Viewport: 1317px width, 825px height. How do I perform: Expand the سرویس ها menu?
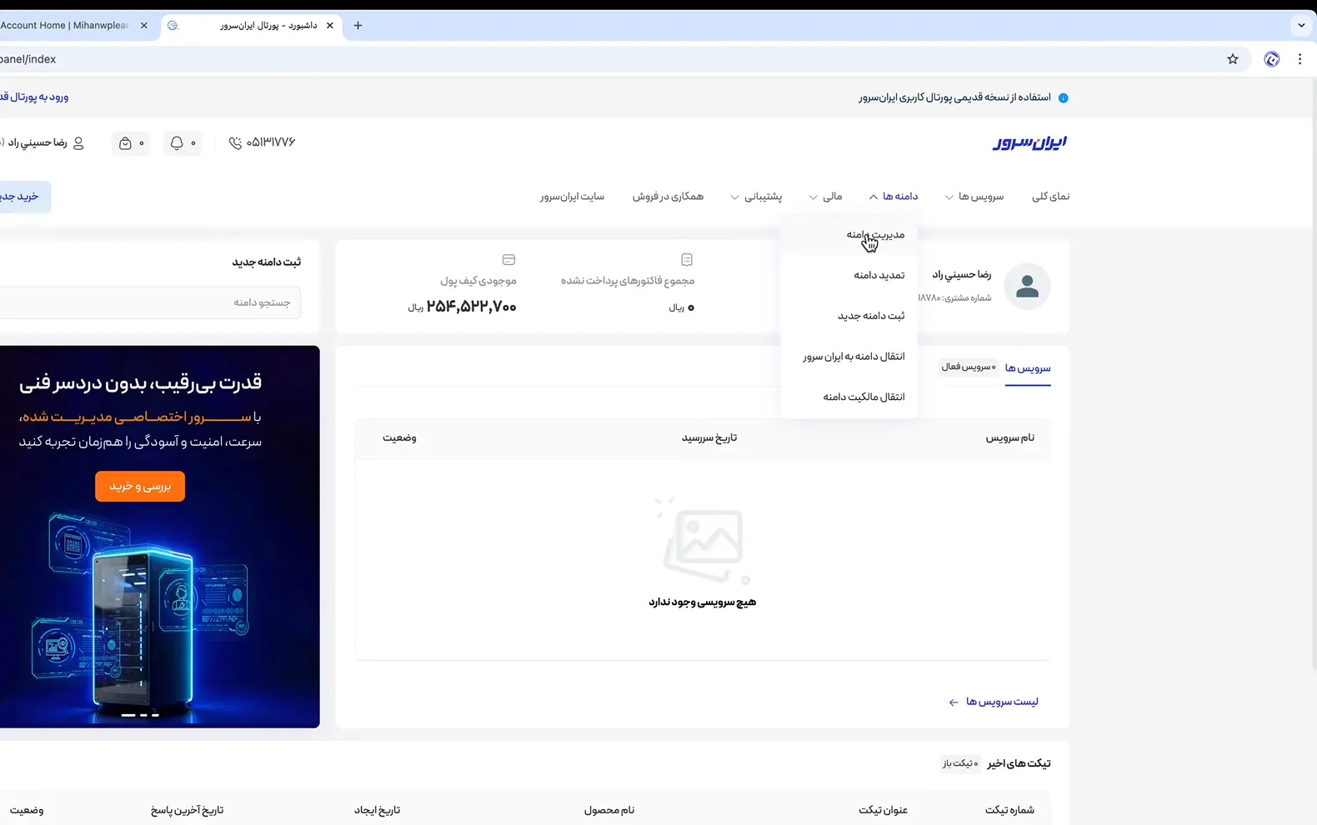[x=974, y=197]
